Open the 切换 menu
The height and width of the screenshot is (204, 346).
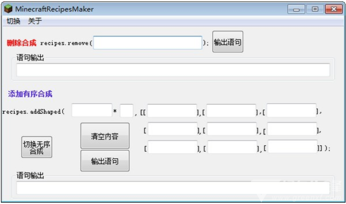tap(13, 21)
